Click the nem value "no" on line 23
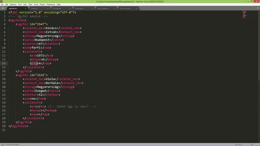The width and height of the screenshot is (260, 146). click(x=33, y=99)
